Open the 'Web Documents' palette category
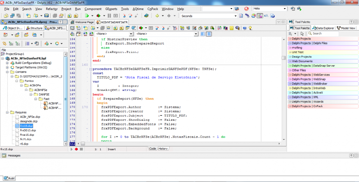This screenshot has height=182, width=359. (323, 61)
